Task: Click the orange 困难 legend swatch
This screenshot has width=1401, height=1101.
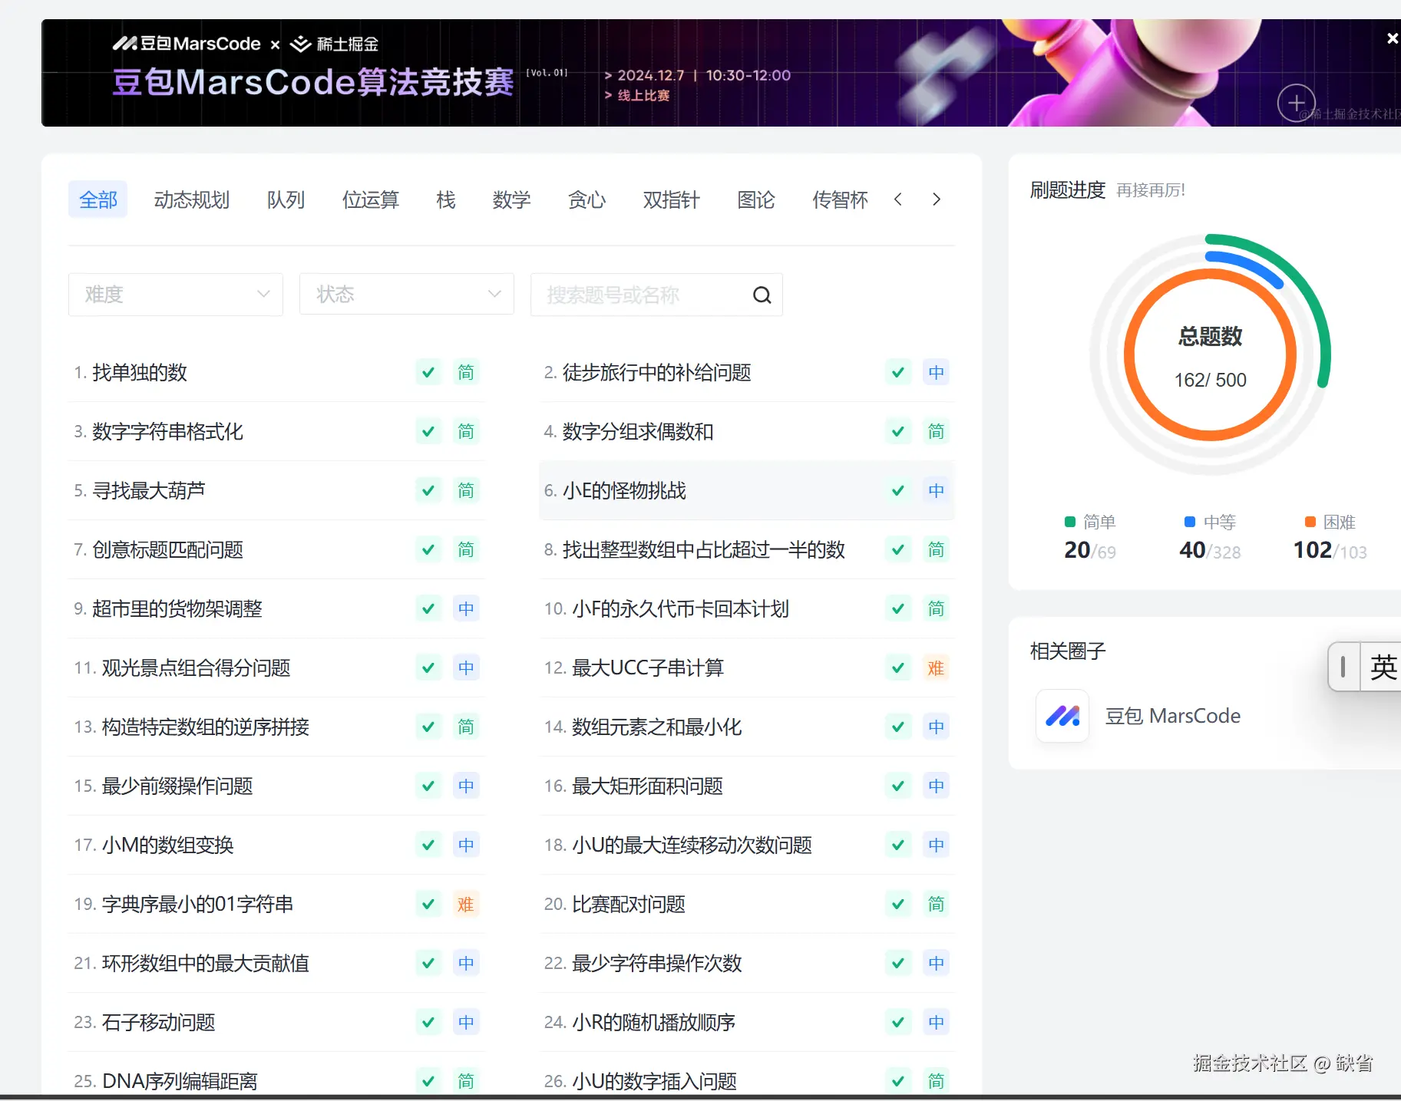Action: (x=1310, y=522)
